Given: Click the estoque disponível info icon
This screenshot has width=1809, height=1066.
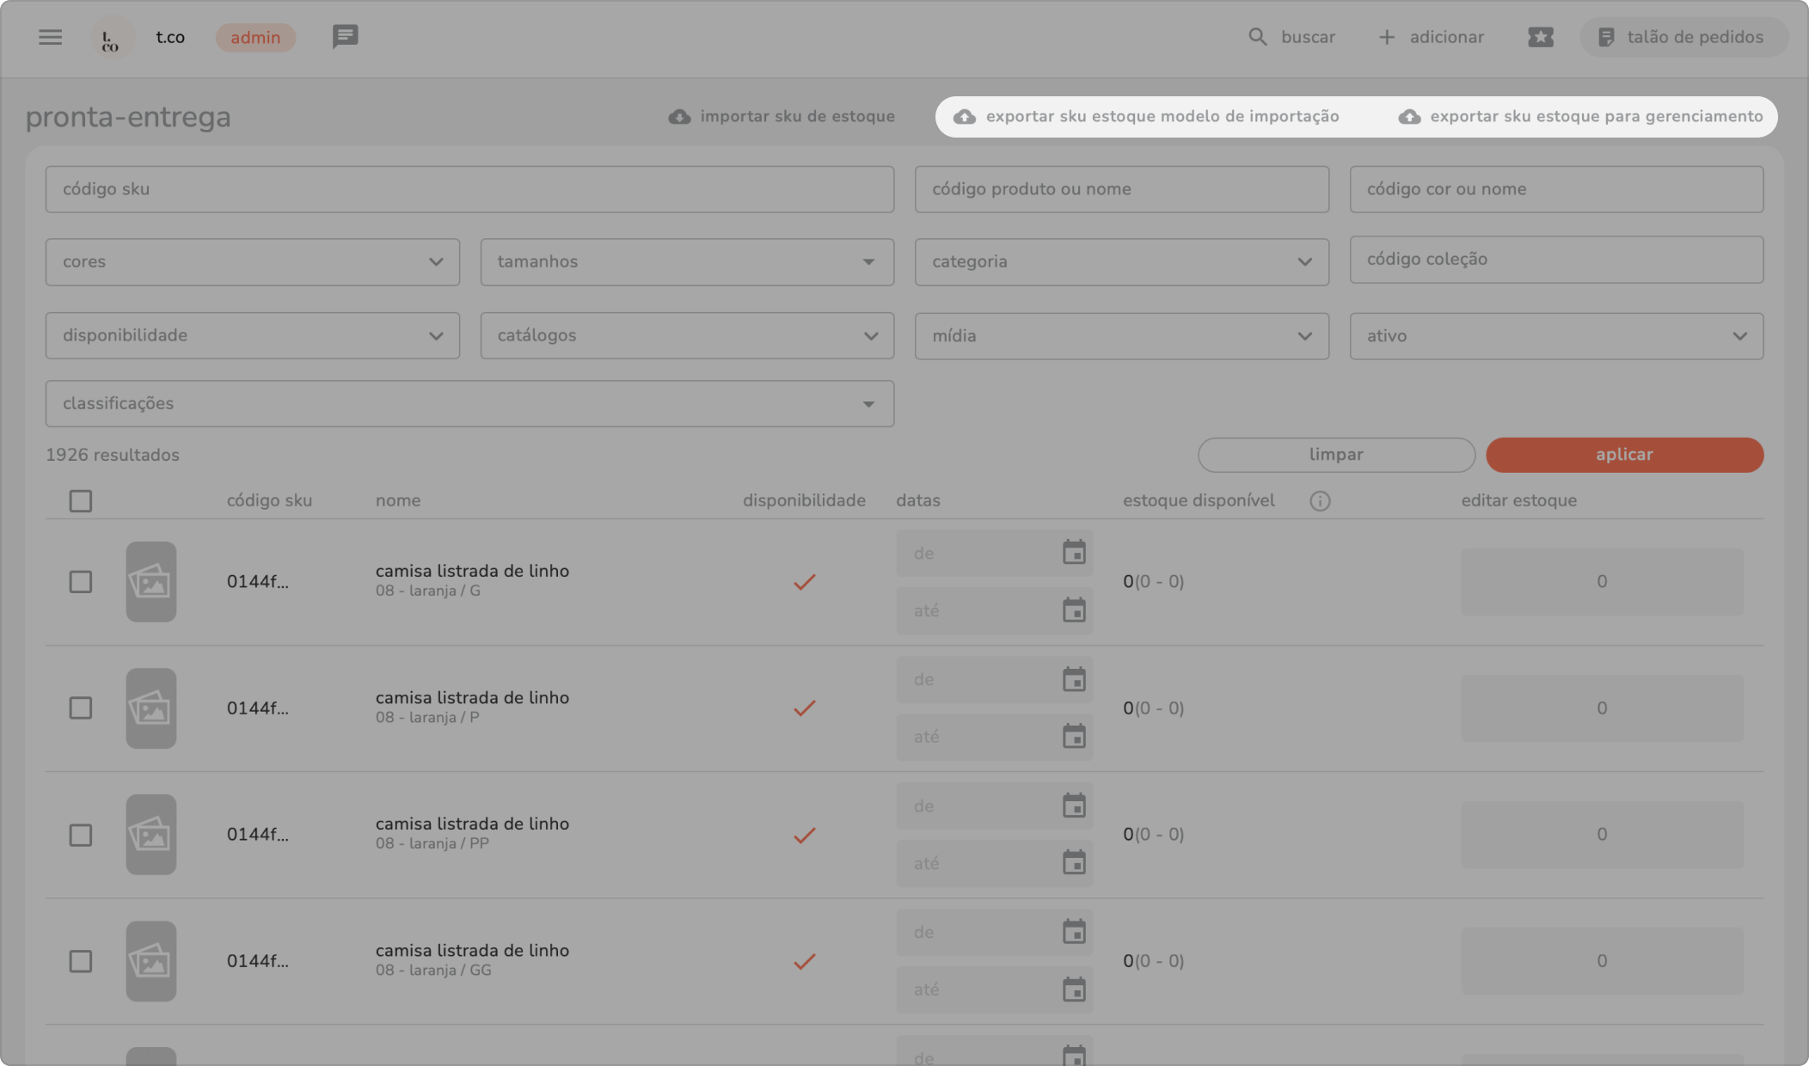Looking at the screenshot, I should click(1320, 501).
